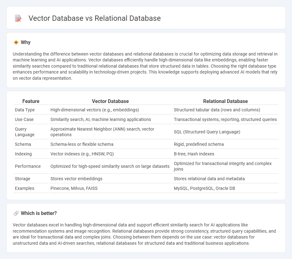Click cell Transactional systems, reporting, structured queries
292x259 pixels.
coord(225,119)
